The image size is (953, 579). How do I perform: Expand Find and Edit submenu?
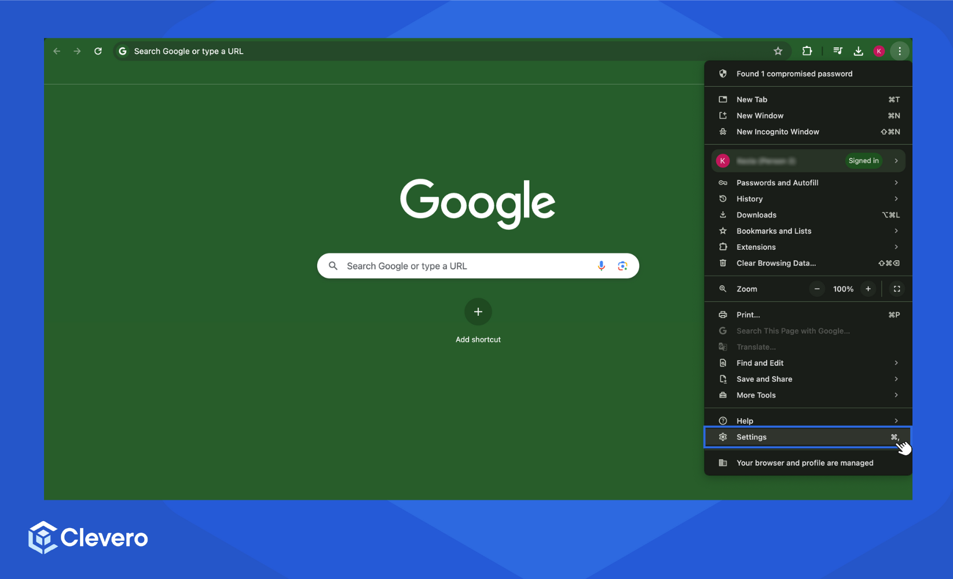pyautogui.click(x=808, y=363)
